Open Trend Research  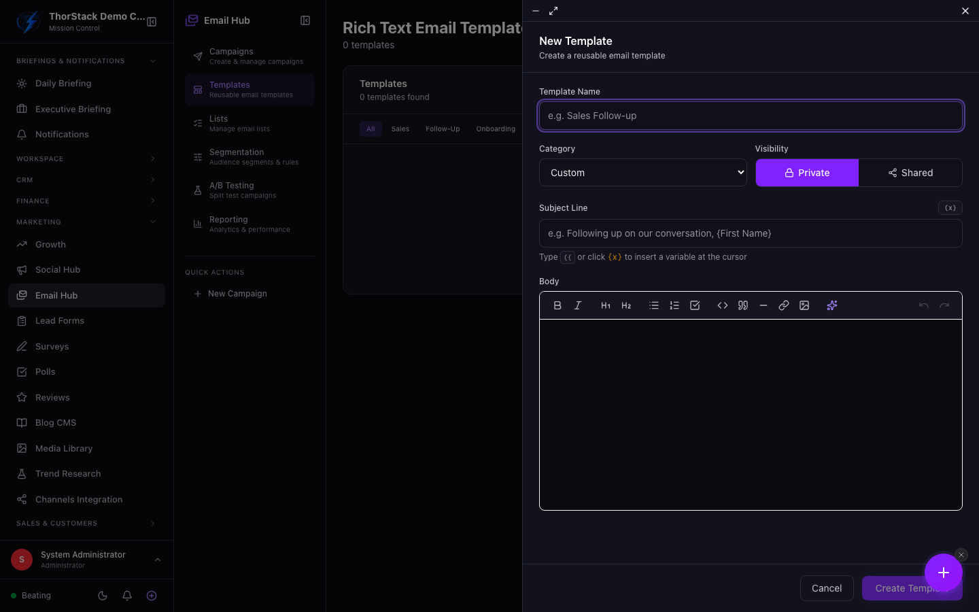(x=87, y=474)
